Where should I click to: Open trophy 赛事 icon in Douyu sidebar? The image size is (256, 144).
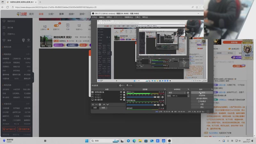coord(4,40)
